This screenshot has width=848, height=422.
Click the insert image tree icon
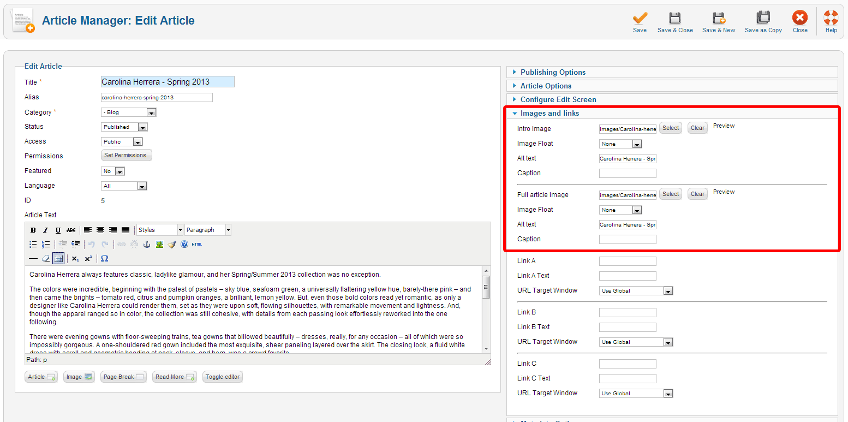click(x=159, y=245)
